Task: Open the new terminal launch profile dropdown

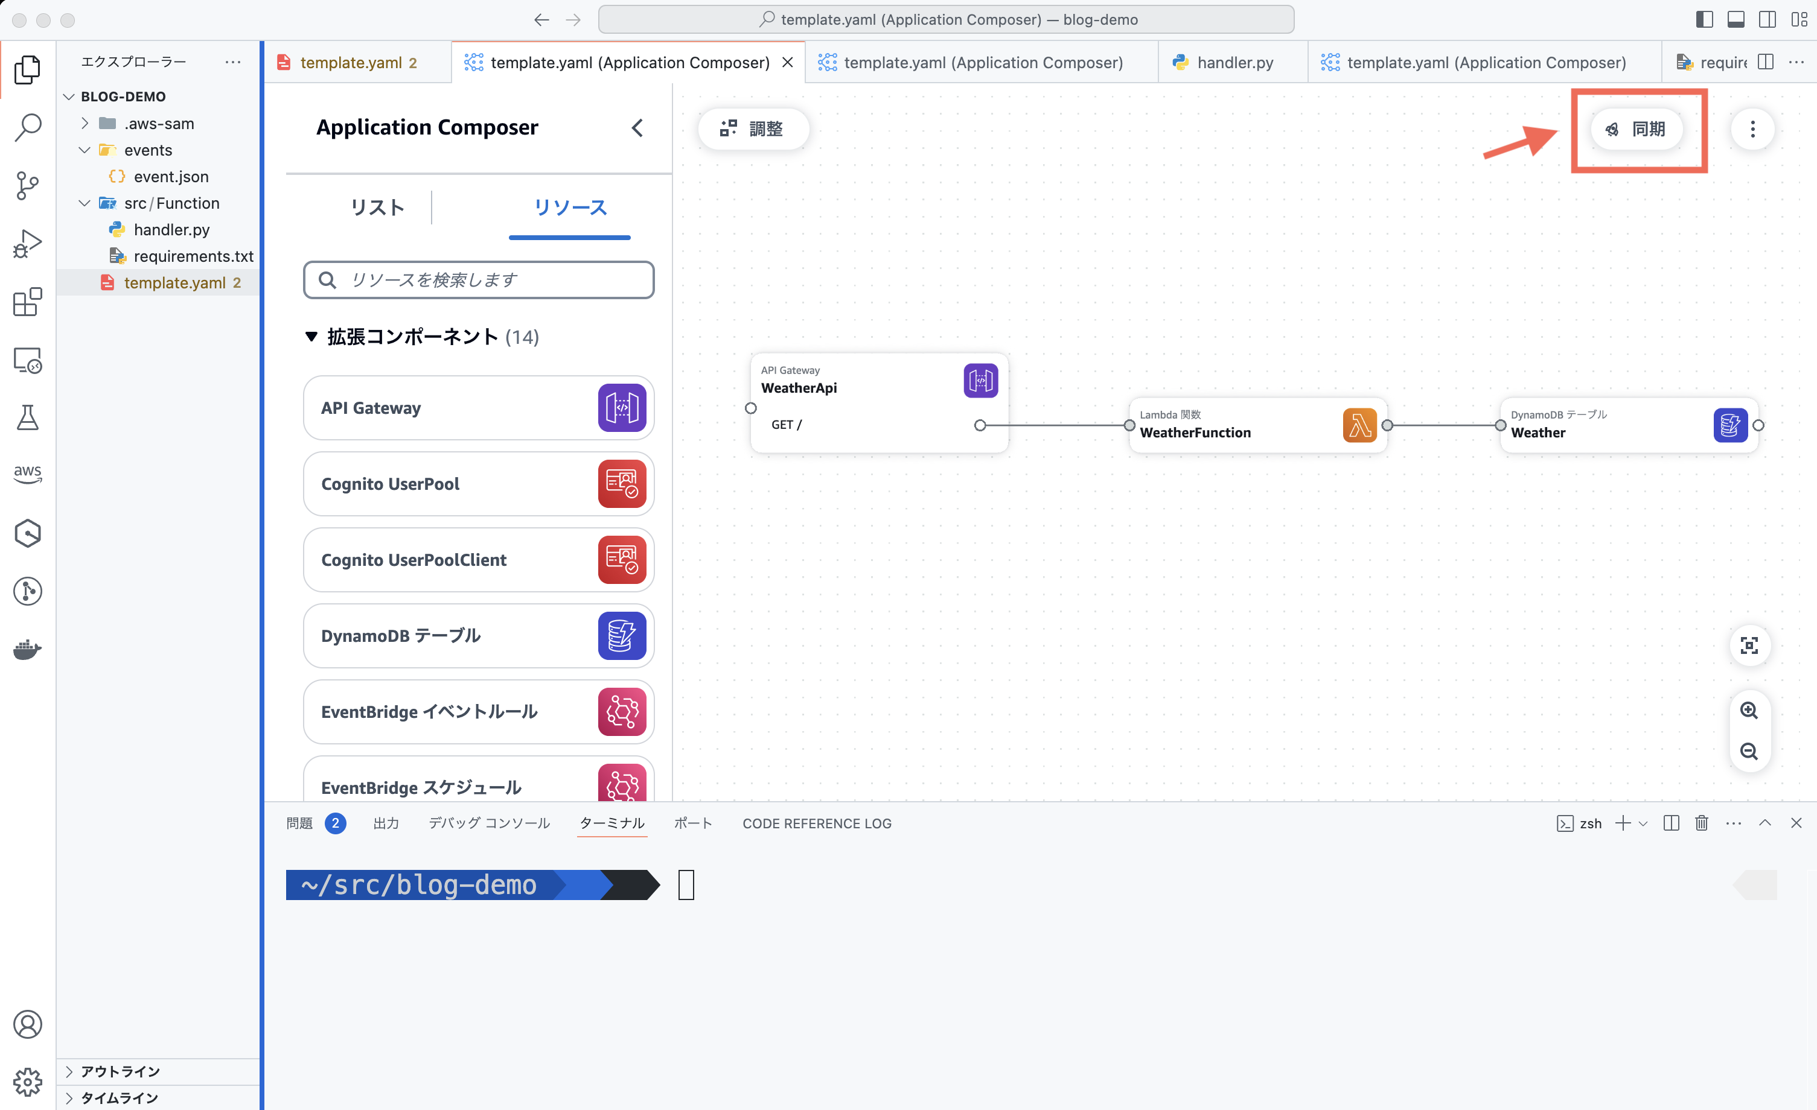Action: 1643,823
